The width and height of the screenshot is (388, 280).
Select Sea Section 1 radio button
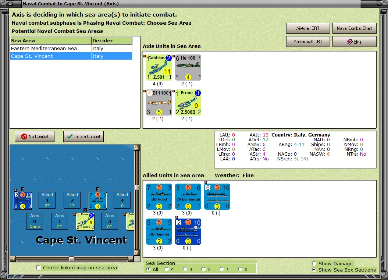point(222,269)
